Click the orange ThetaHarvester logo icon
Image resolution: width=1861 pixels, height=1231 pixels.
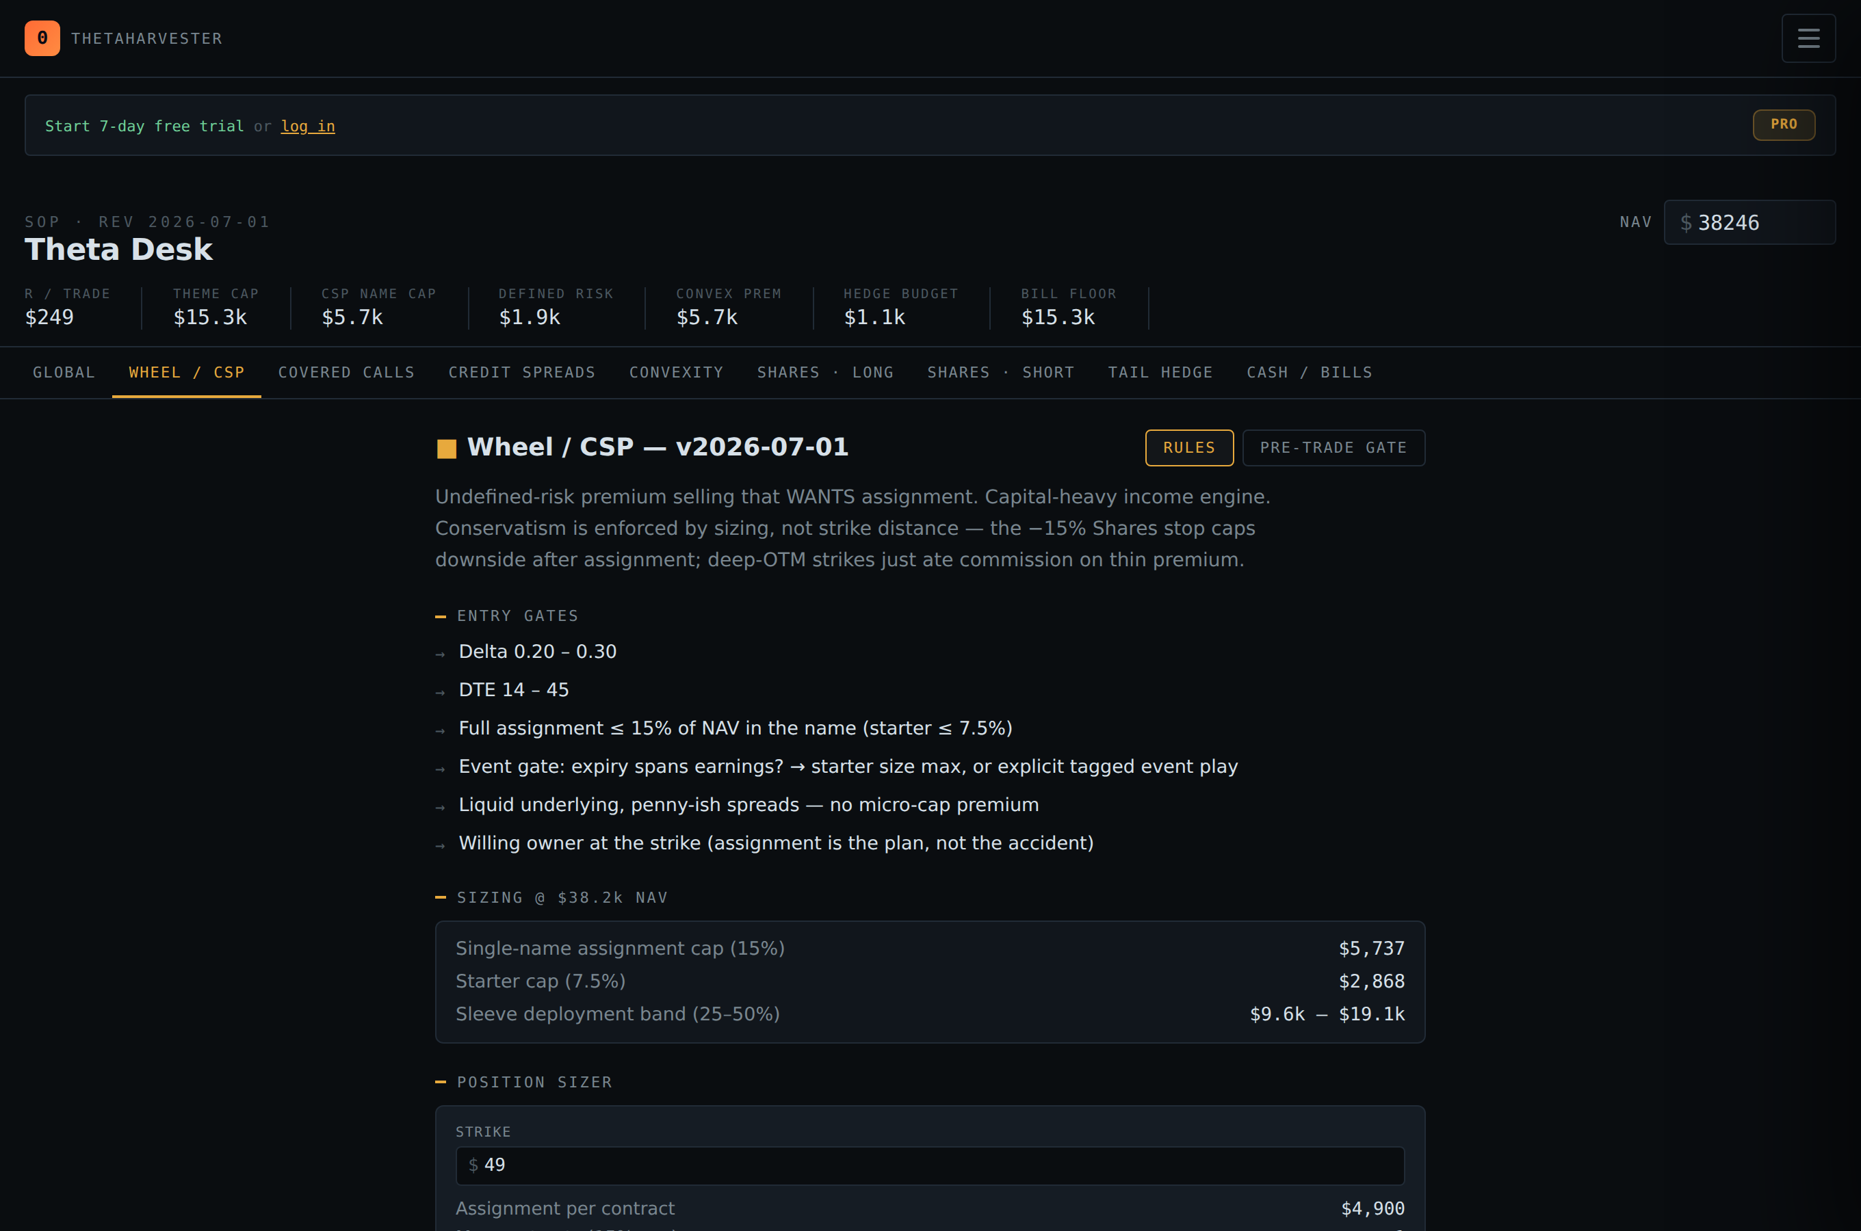(42, 38)
